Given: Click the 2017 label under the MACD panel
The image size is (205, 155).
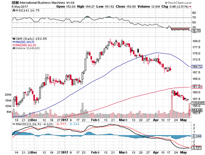Looking at the screenshot, I should [64, 152].
